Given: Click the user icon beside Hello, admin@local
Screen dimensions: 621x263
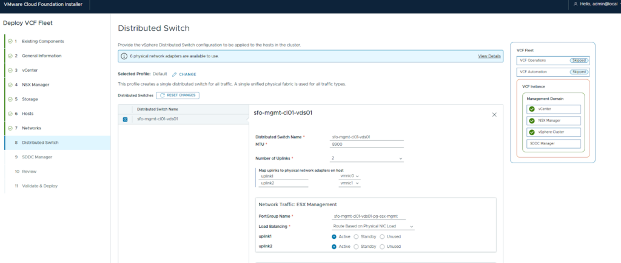Looking at the screenshot, I should click(575, 4).
